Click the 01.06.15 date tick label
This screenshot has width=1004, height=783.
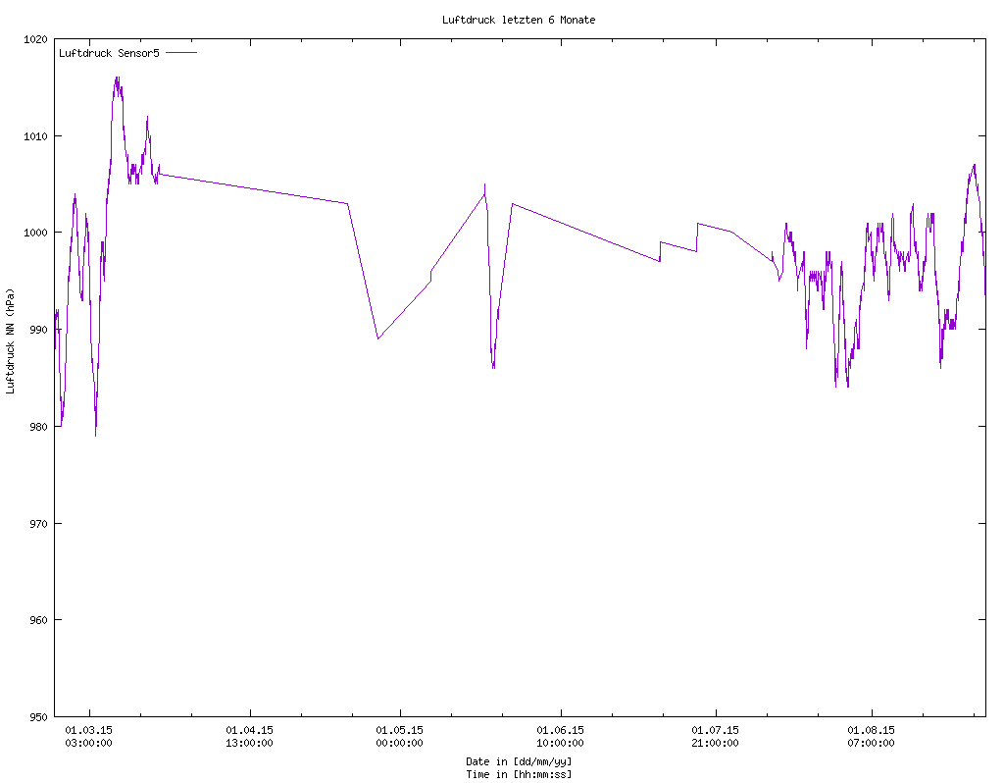(x=560, y=730)
